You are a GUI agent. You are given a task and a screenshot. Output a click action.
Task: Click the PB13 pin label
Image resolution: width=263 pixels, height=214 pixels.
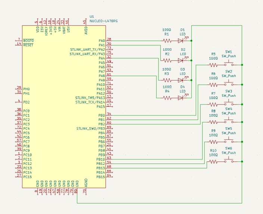(x=100, y=168)
